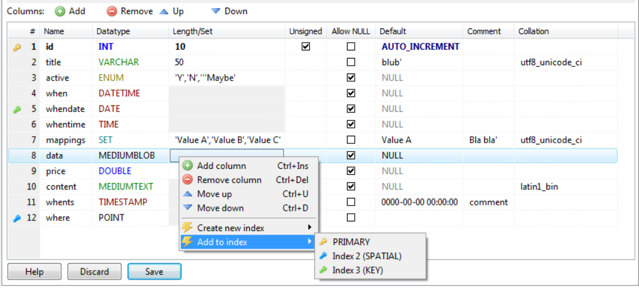Screen dimensions: 639x289
Task: Select the MEDIUMTEXT datatype cell
Action: pos(131,187)
